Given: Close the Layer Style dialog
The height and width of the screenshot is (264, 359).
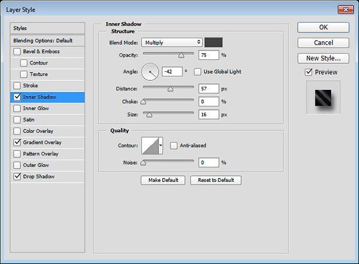Looking at the screenshot, I should (x=345, y=10).
